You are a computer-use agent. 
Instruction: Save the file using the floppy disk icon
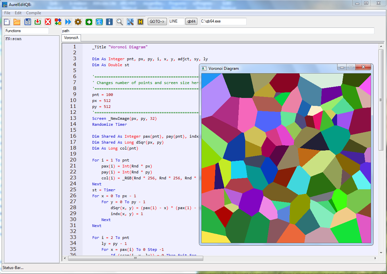pyautogui.click(x=28, y=22)
